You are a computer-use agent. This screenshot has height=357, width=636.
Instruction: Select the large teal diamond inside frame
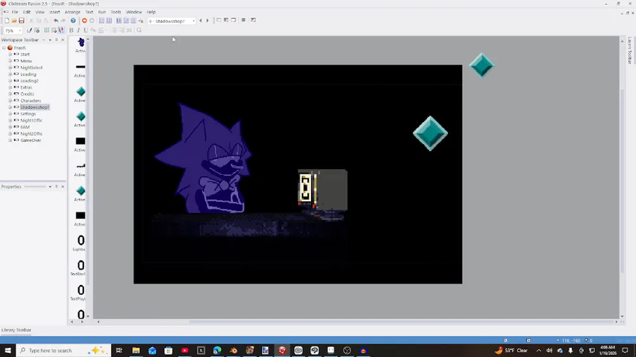point(430,133)
